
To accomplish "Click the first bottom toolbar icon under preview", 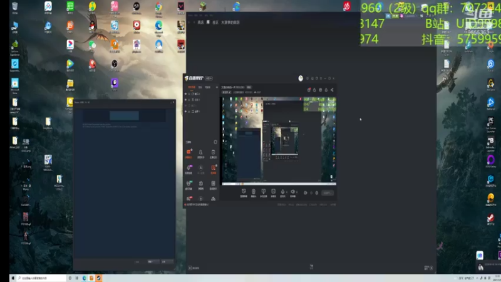I will point(244,192).
